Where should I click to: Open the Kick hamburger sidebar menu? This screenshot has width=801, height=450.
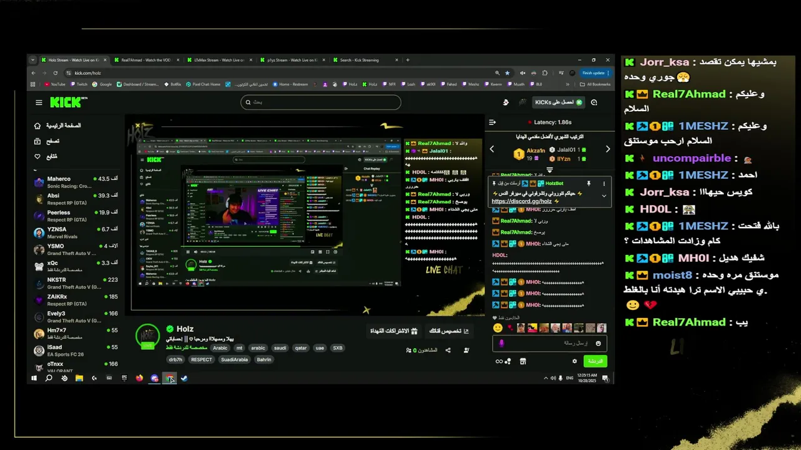(39, 102)
